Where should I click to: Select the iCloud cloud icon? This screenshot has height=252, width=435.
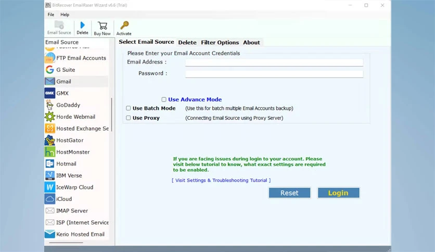49,199
